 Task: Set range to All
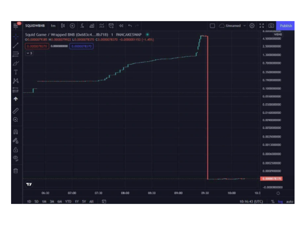tap(91, 202)
